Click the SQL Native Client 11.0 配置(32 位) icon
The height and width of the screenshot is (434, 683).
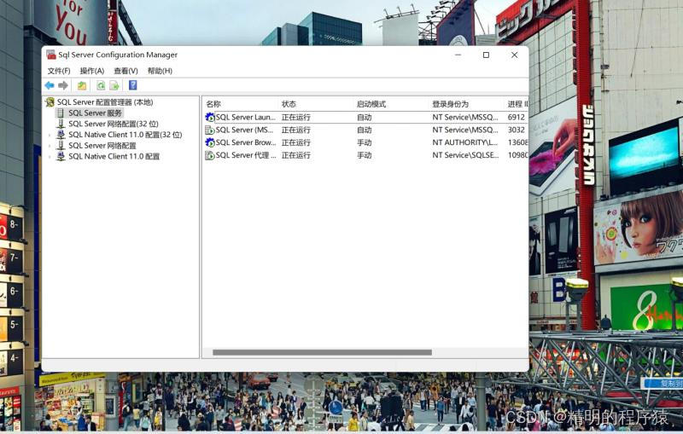click(x=61, y=135)
